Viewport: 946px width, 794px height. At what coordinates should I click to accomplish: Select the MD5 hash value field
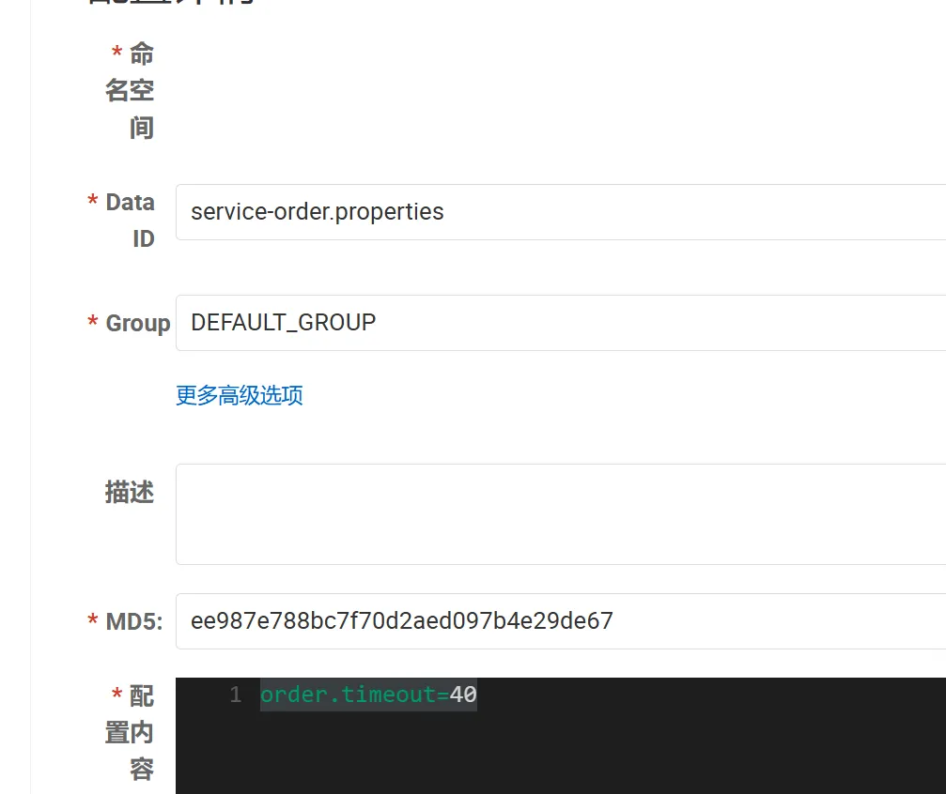[x=559, y=621]
